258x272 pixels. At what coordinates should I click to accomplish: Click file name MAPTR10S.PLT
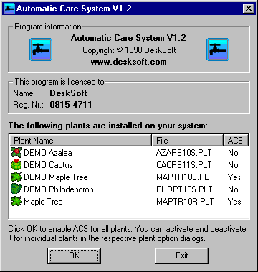(x=185, y=177)
